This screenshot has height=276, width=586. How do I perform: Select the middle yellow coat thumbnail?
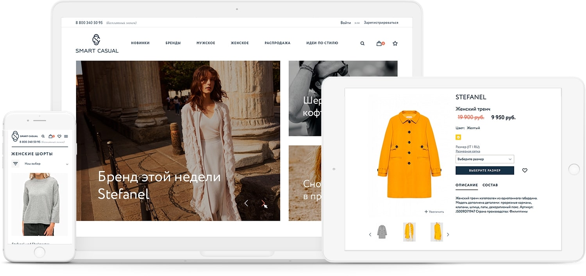pyautogui.click(x=409, y=232)
